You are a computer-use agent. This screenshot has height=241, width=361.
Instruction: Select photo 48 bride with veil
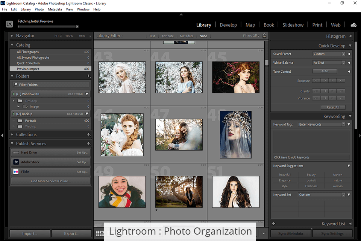click(x=235, y=135)
